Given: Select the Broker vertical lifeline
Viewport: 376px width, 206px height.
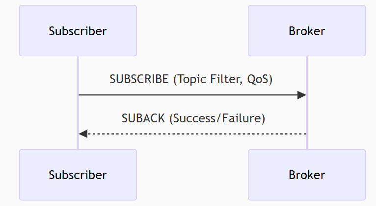Looking at the screenshot, I should click(x=307, y=103).
